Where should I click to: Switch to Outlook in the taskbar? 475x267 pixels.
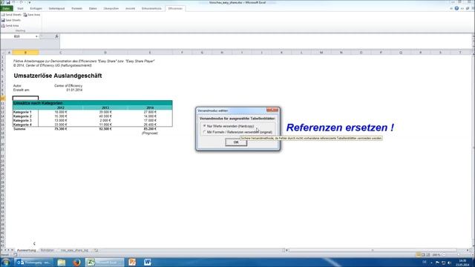tap(34, 262)
